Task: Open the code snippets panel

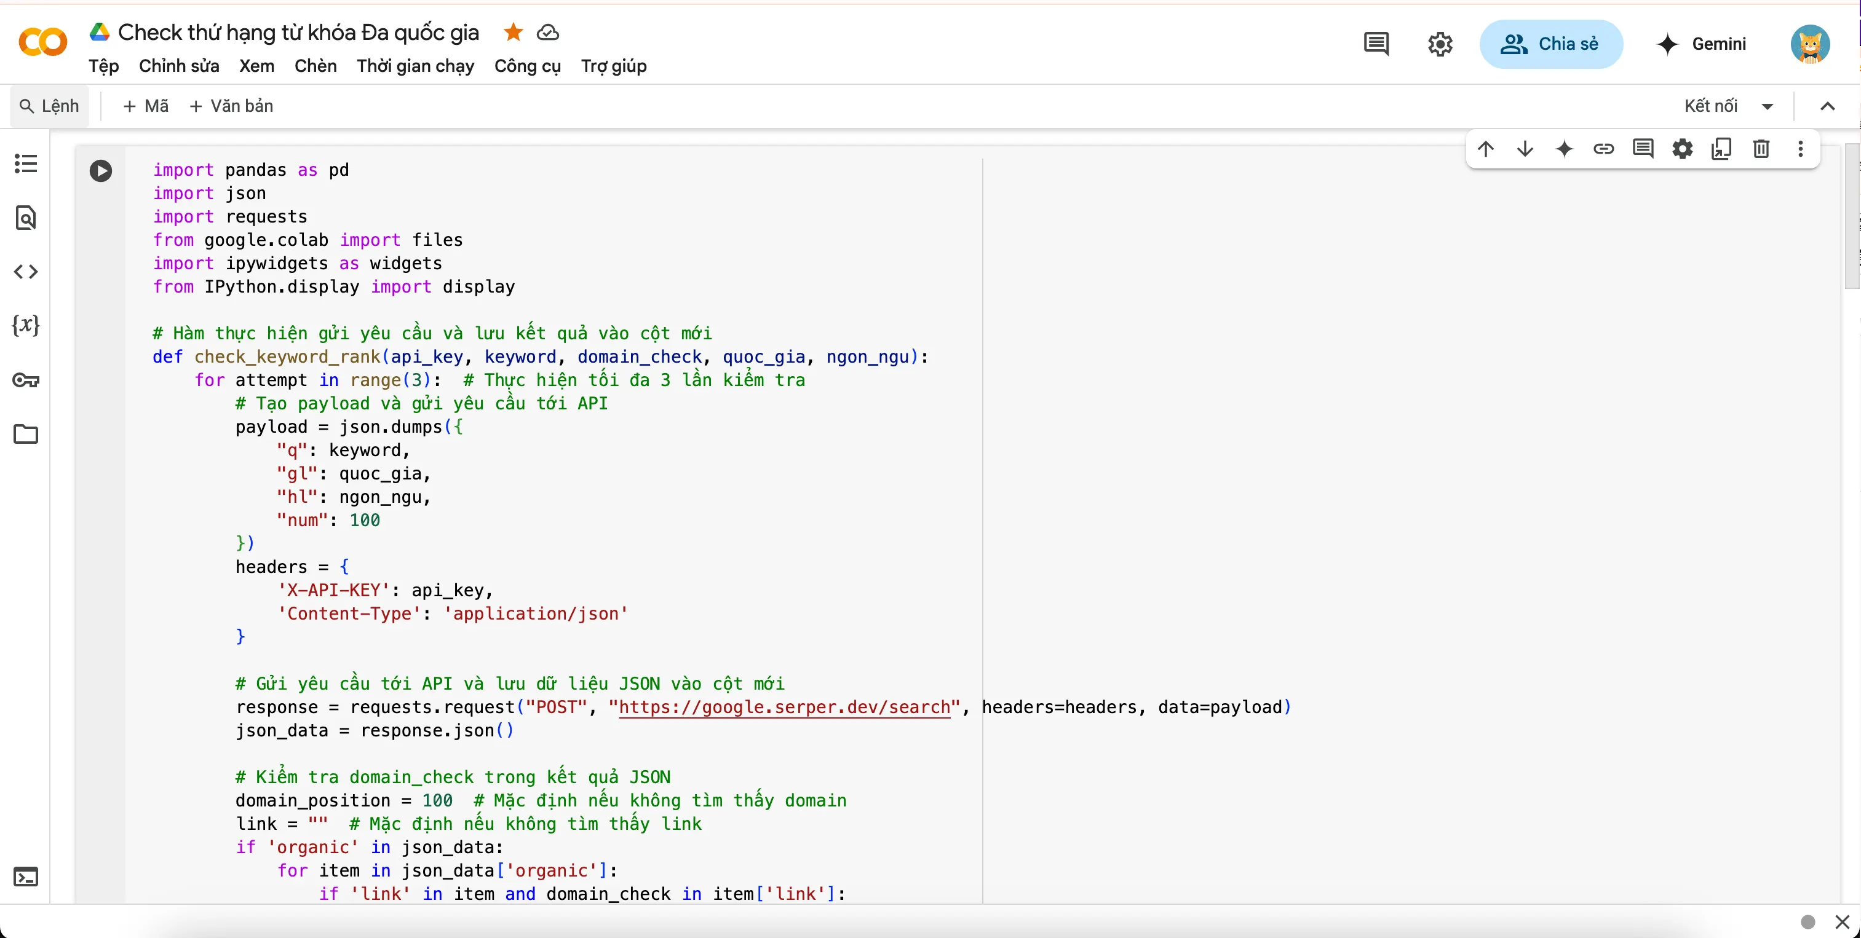Action: pos(26,272)
